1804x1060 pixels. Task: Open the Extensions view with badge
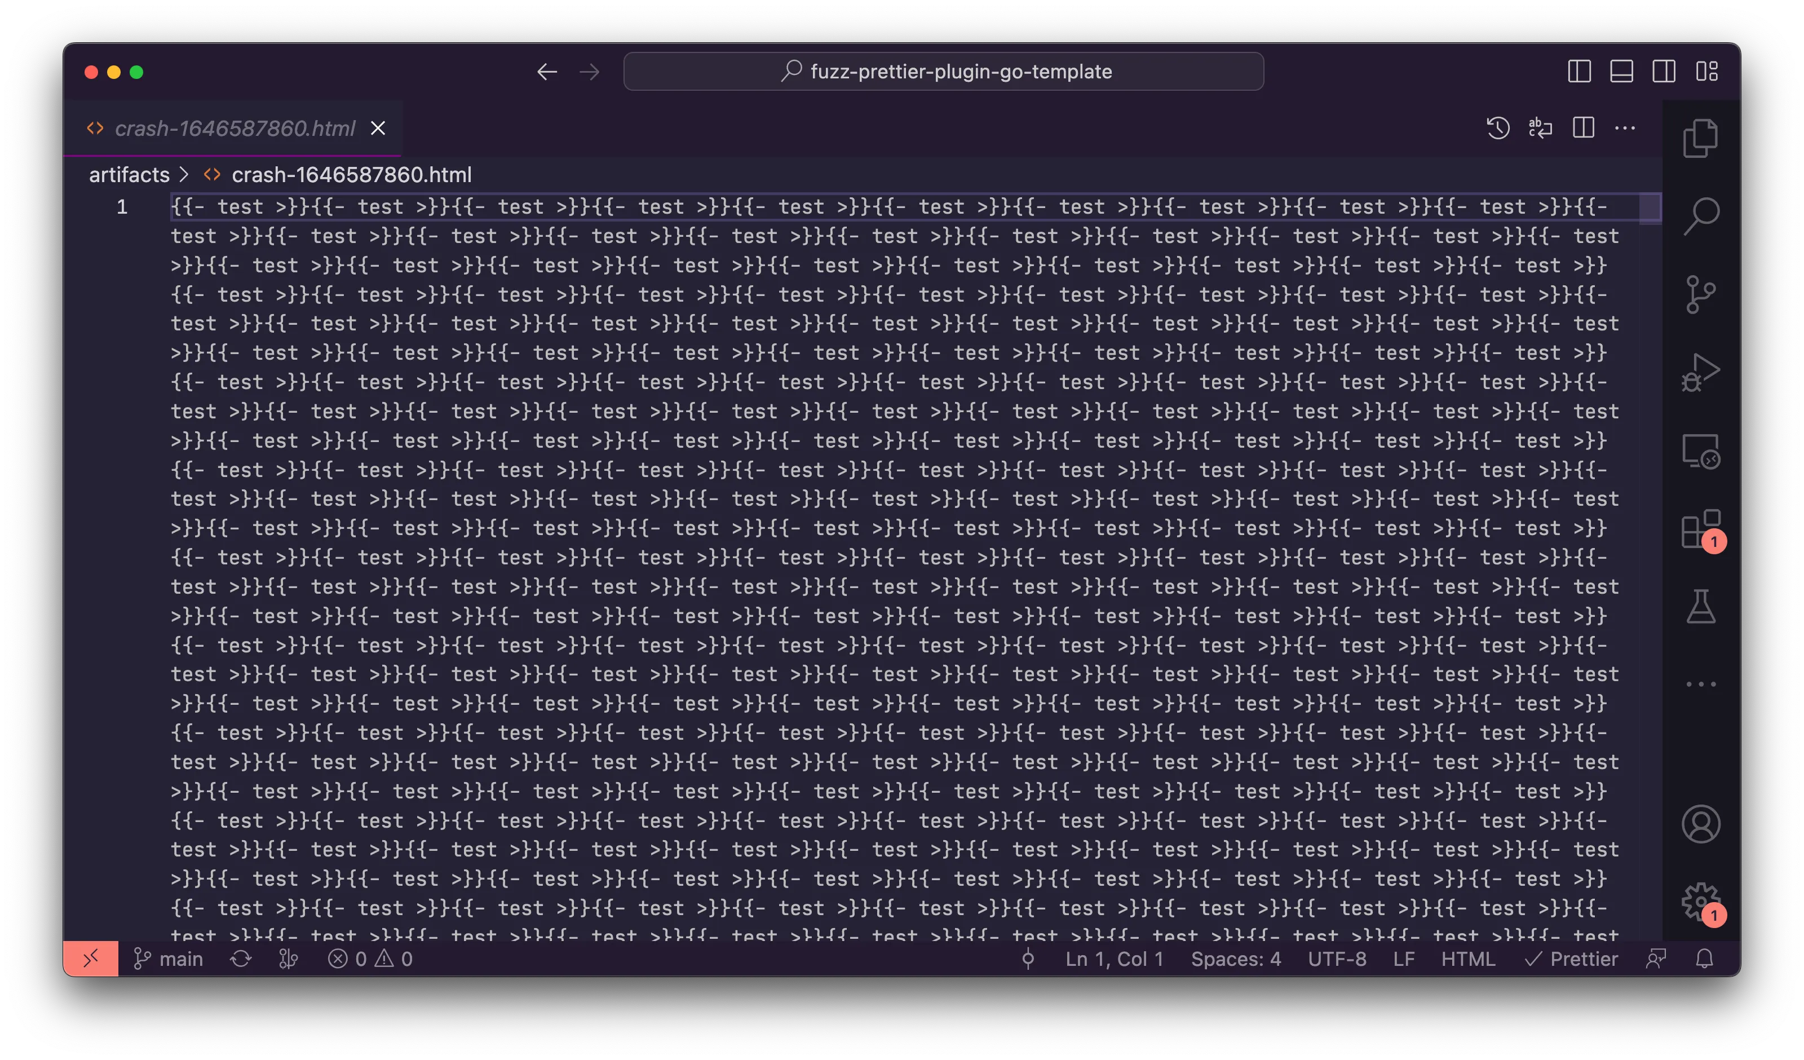[1700, 530]
